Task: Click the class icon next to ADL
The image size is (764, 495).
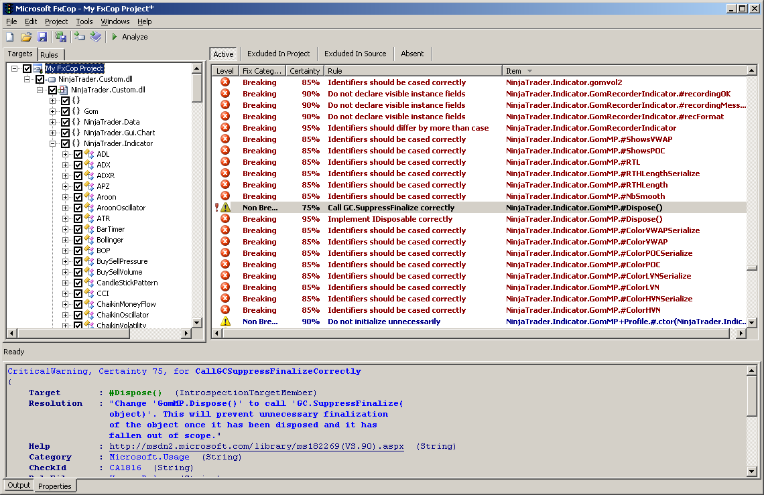Action: coord(89,154)
